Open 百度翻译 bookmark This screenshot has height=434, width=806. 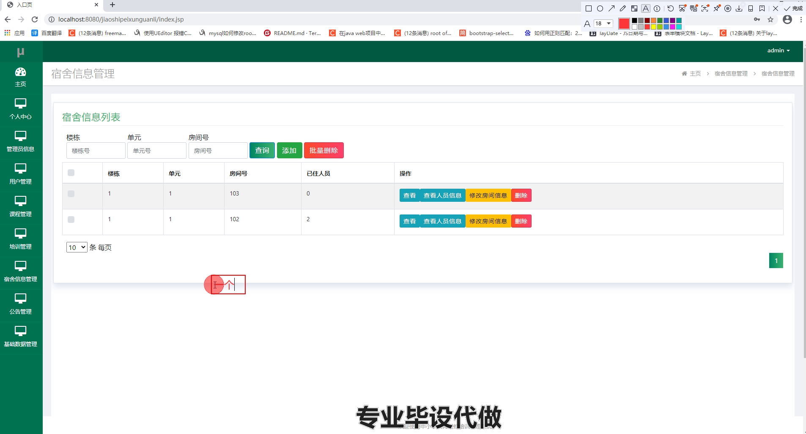click(47, 33)
